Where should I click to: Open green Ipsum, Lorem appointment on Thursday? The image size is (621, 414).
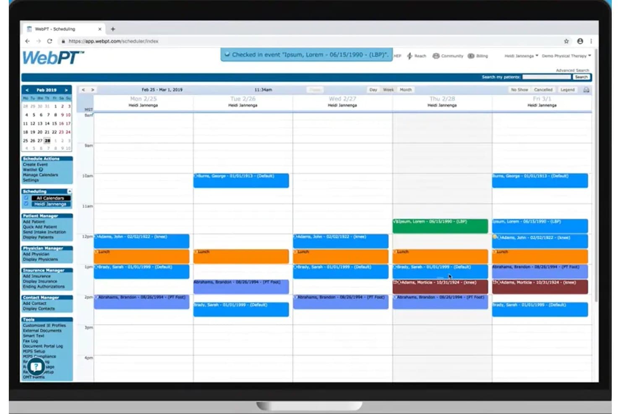click(x=440, y=226)
